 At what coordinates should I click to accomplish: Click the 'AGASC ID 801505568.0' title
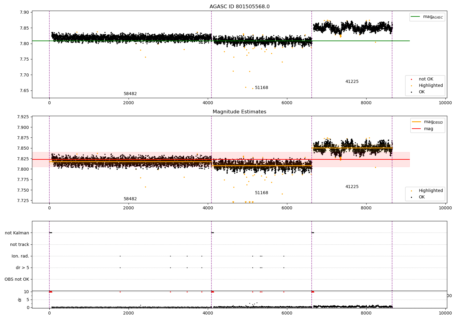point(239,7)
